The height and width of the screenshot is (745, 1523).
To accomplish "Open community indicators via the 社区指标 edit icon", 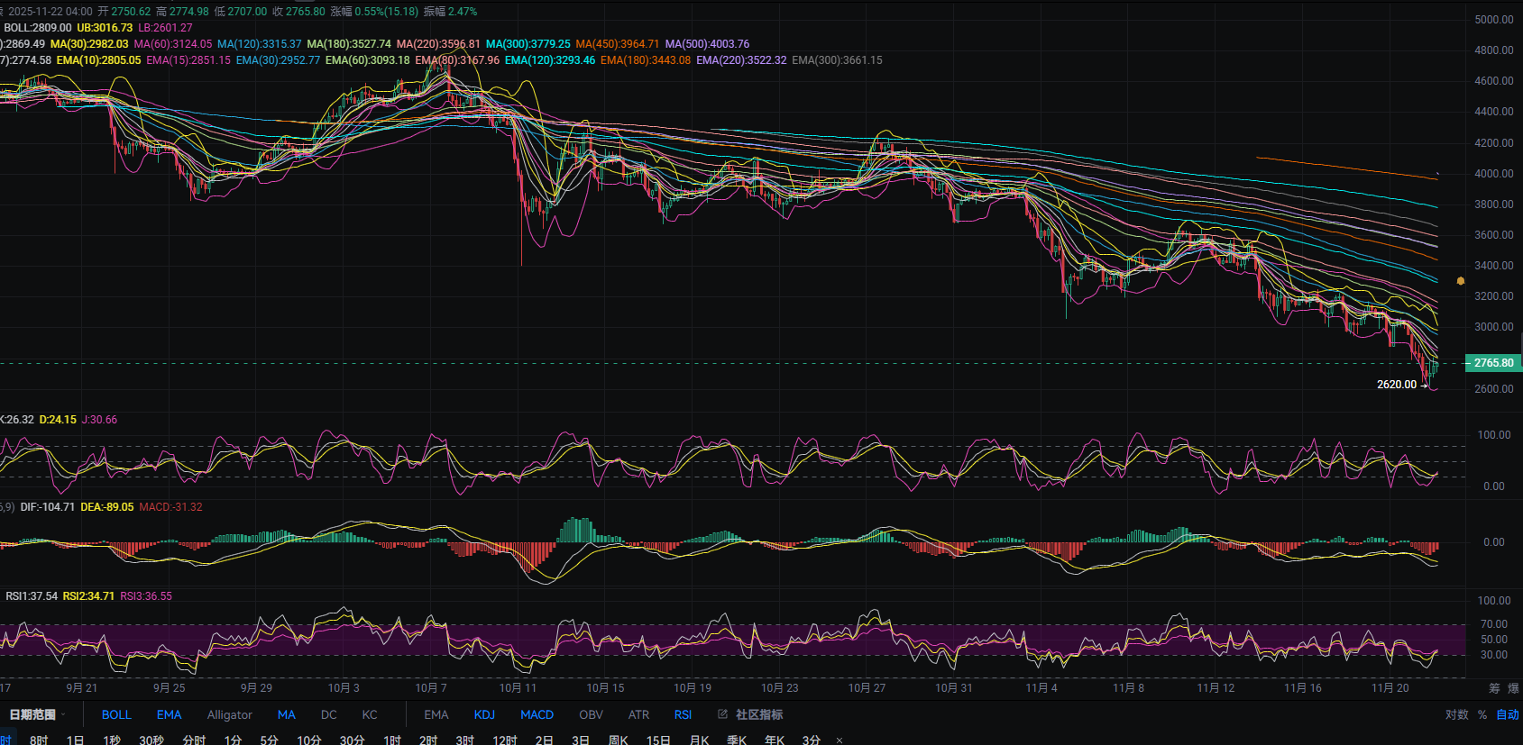I will click(x=722, y=714).
